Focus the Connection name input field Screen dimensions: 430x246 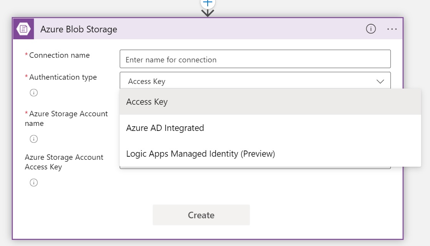pos(255,59)
